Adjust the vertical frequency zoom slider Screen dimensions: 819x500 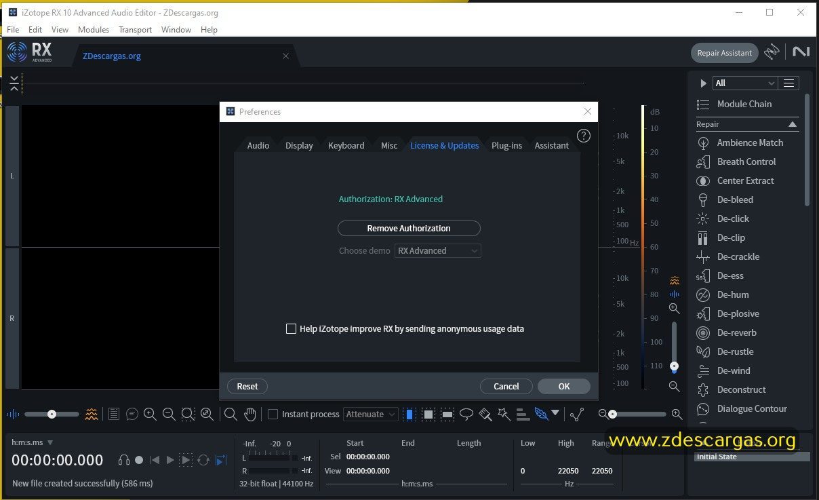coord(674,347)
